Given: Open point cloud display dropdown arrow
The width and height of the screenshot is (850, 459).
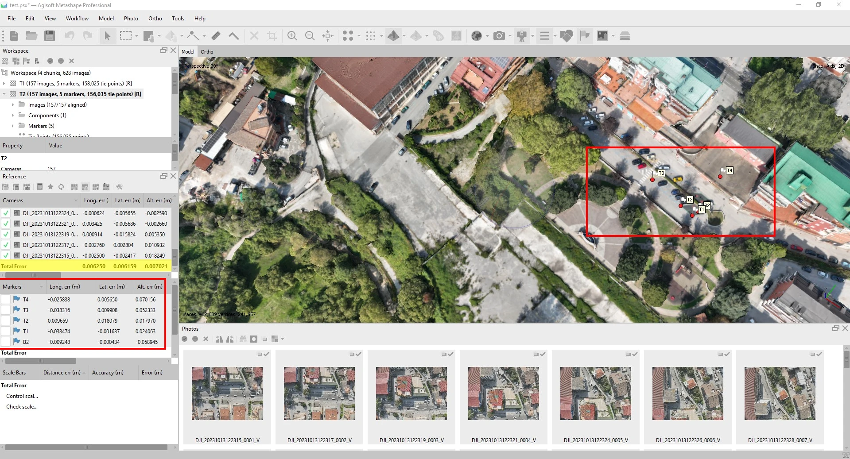Looking at the screenshot, I should [359, 36].
